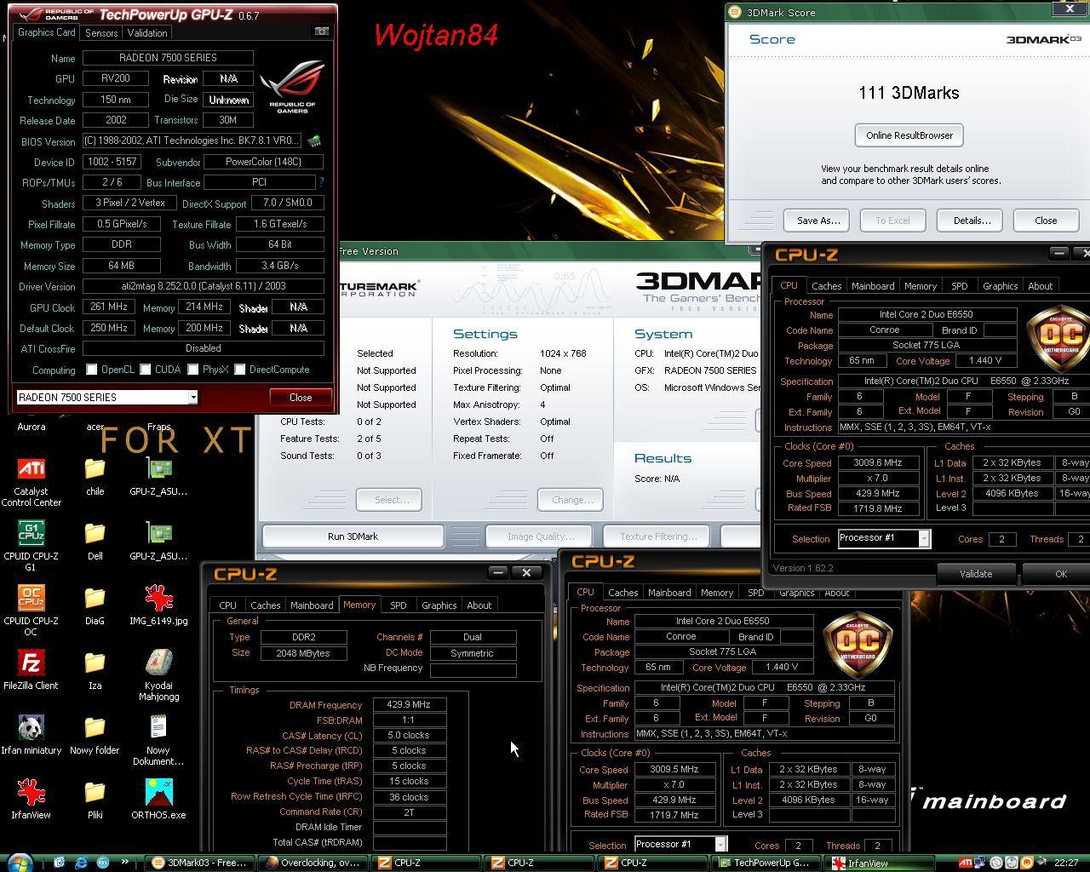1090x872 pixels.
Task: Open Irfan miniatury desktop icon
Action: 32,735
